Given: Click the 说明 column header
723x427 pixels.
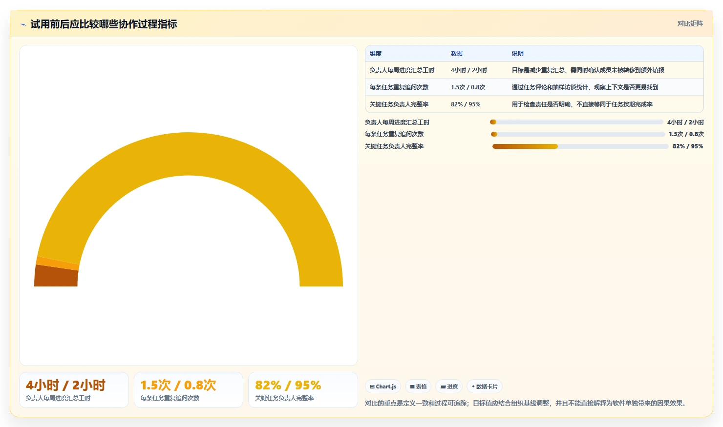Looking at the screenshot, I should point(518,54).
